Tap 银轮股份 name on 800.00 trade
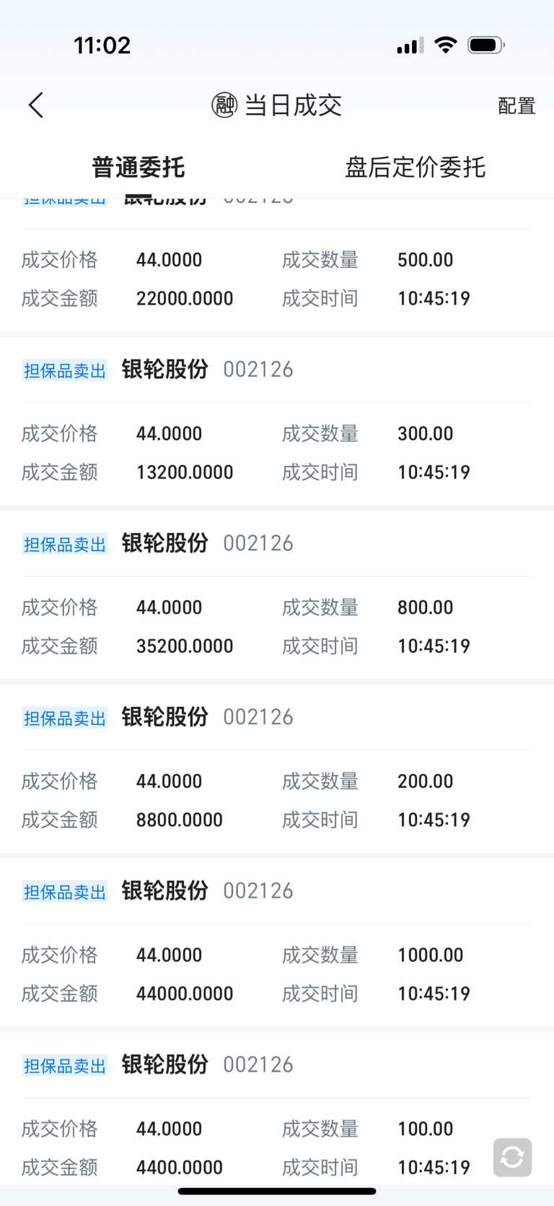Image resolution: width=554 pixels, height=1206 pixels. (x=164, y=543)
